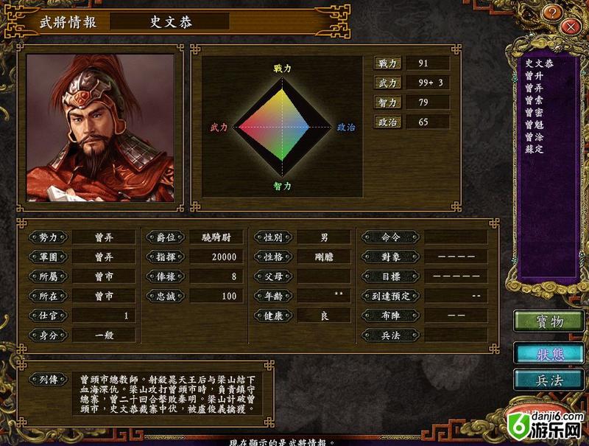Viewport: 589px width, 446px height.
Task: Click the 列傳 biography label
Action: tap(48, 379)
